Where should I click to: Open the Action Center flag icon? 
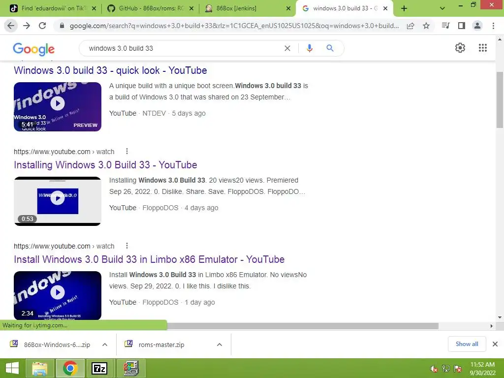[x=458, y=369]
